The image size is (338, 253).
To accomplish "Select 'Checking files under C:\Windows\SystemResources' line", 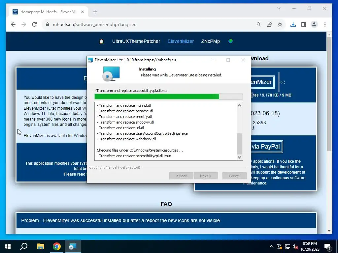I will [140, 150].
